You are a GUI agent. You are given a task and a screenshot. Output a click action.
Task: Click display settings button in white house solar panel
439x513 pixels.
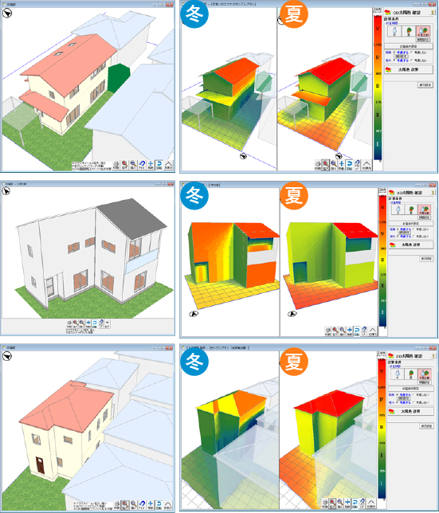426,259
